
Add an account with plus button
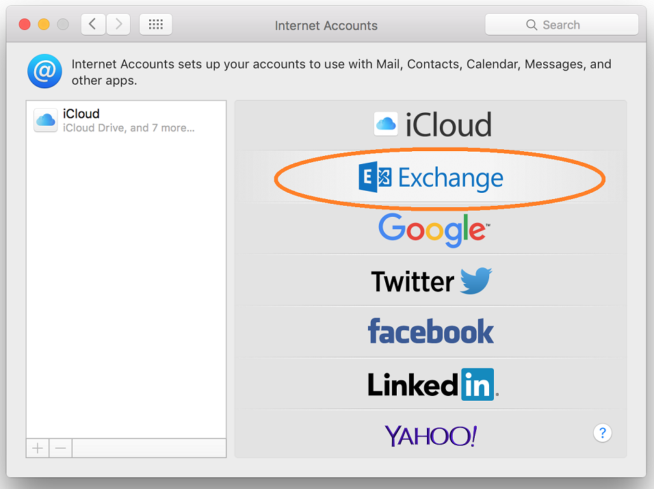(38, 449)
